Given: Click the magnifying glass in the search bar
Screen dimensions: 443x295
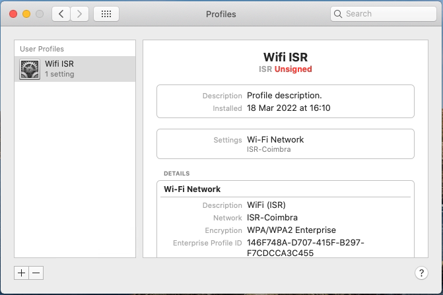Looking at the screenshot, I should click(x=337, y=14).
